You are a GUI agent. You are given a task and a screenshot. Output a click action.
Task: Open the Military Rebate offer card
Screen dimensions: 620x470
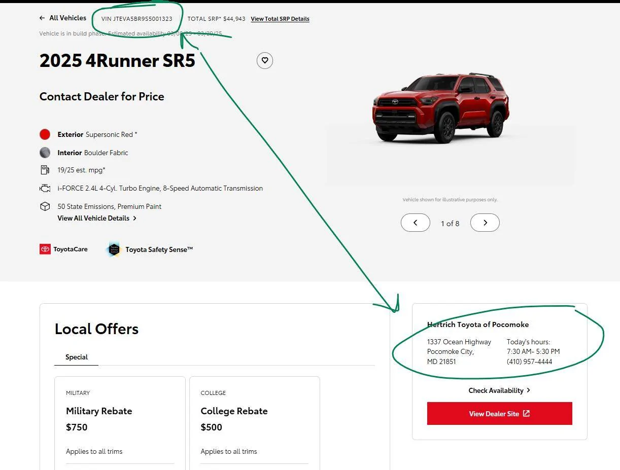click(x=120, y=421)
